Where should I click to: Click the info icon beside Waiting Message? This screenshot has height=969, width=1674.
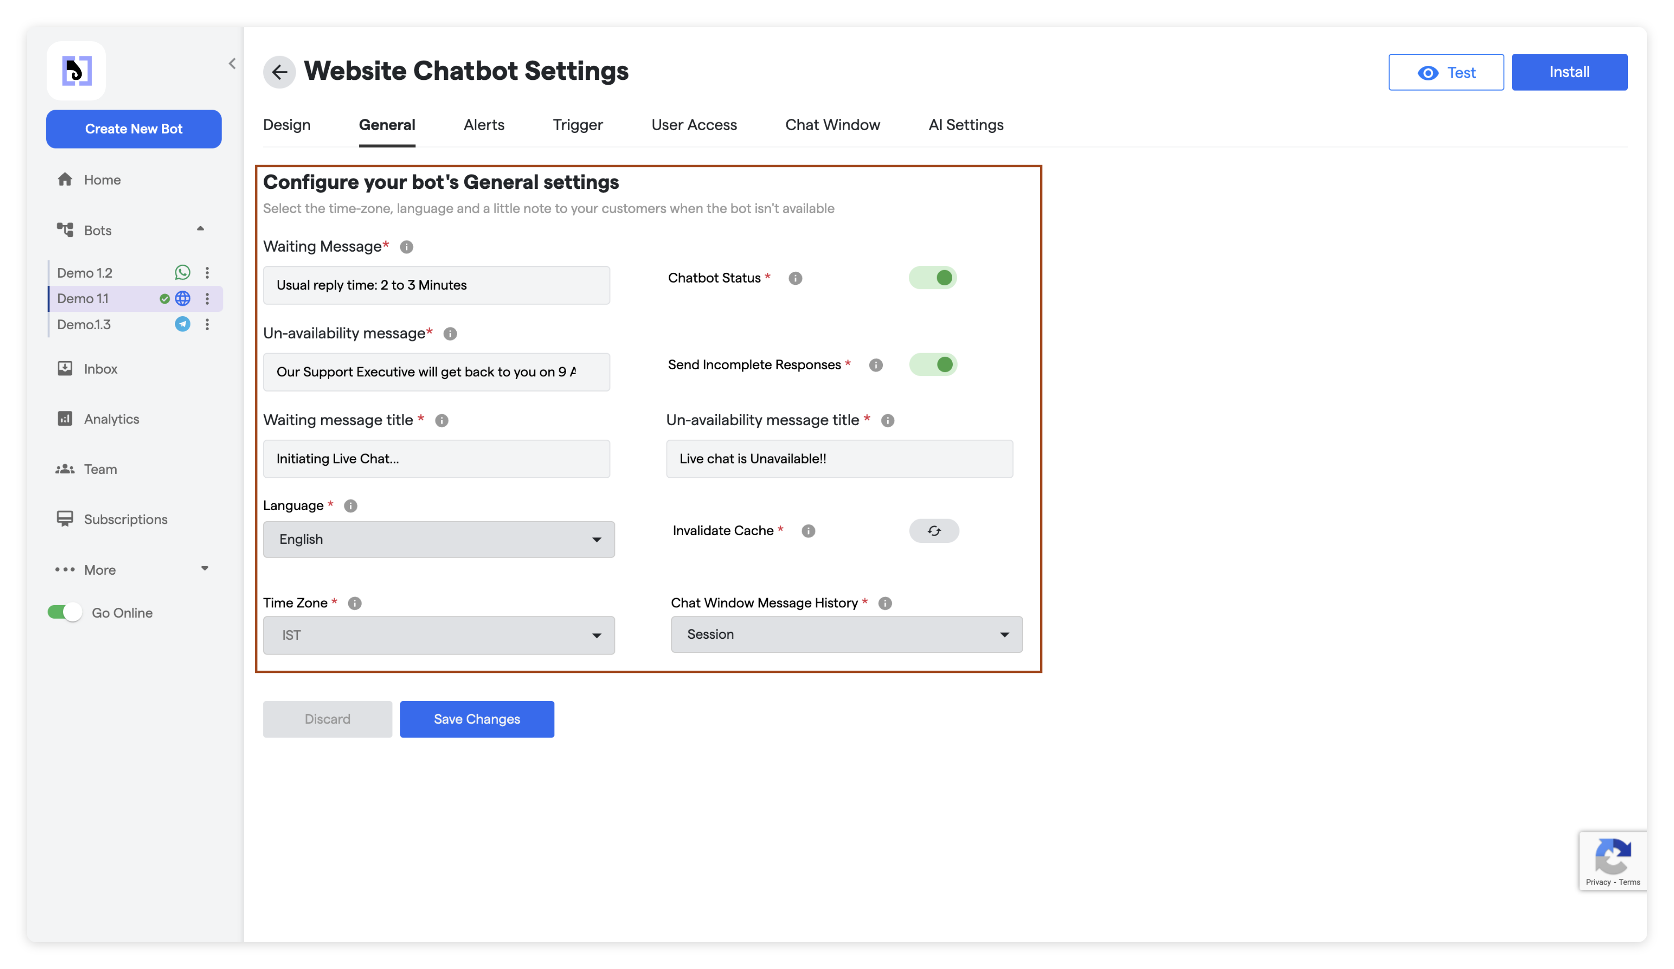click(x=406, y=247)
